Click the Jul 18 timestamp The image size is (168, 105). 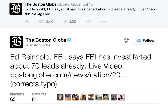[88, 4]
